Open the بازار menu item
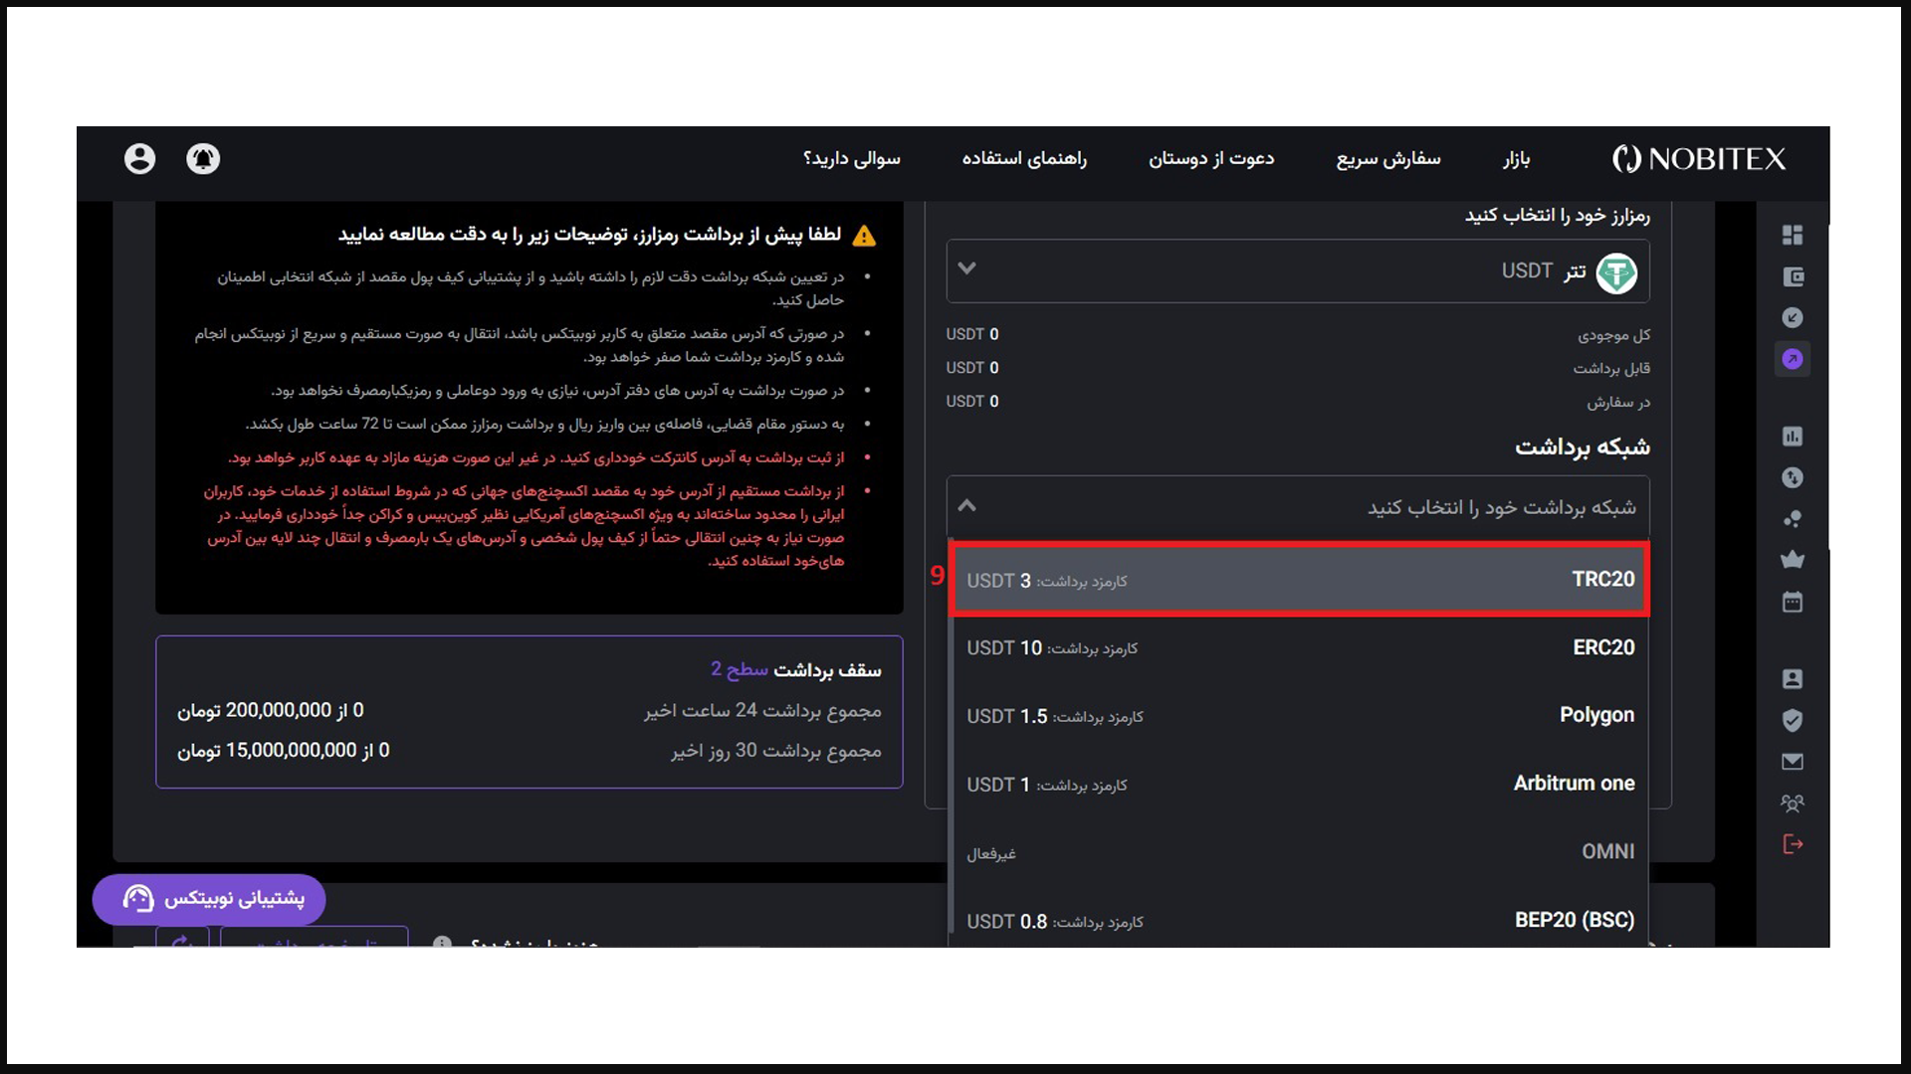 [1517, 159]
